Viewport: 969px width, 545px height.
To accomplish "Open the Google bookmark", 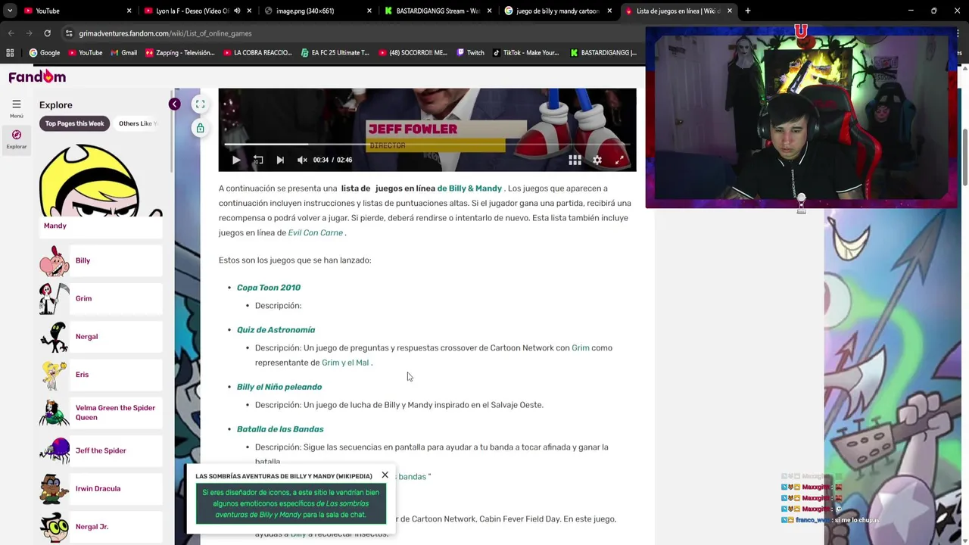I will coord(44,53).
